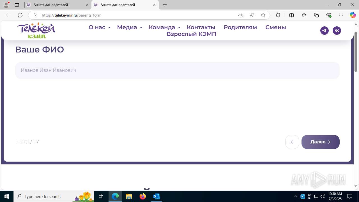The height and width of the screenshot is (202, 359).
Task: Open a new tab with plus button
Action: (165, 5)
